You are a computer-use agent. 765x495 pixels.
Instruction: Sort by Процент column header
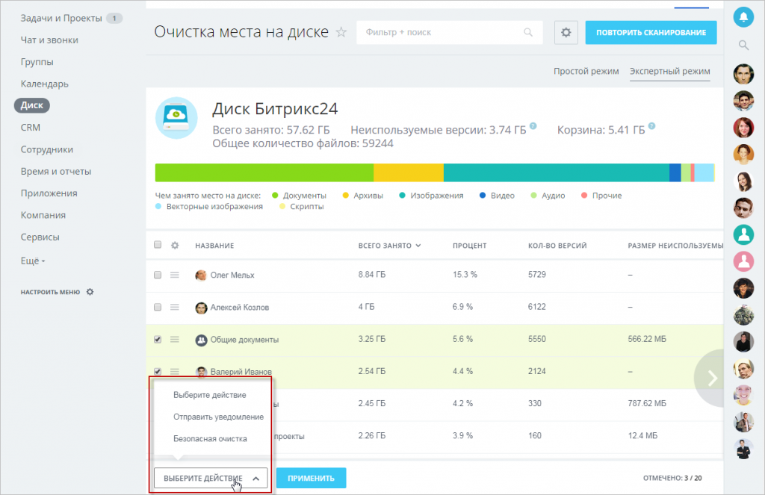[x=469, y=246]
